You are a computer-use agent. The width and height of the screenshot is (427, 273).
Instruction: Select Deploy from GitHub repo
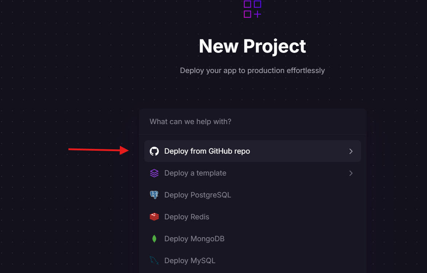[x=252, y=151]
